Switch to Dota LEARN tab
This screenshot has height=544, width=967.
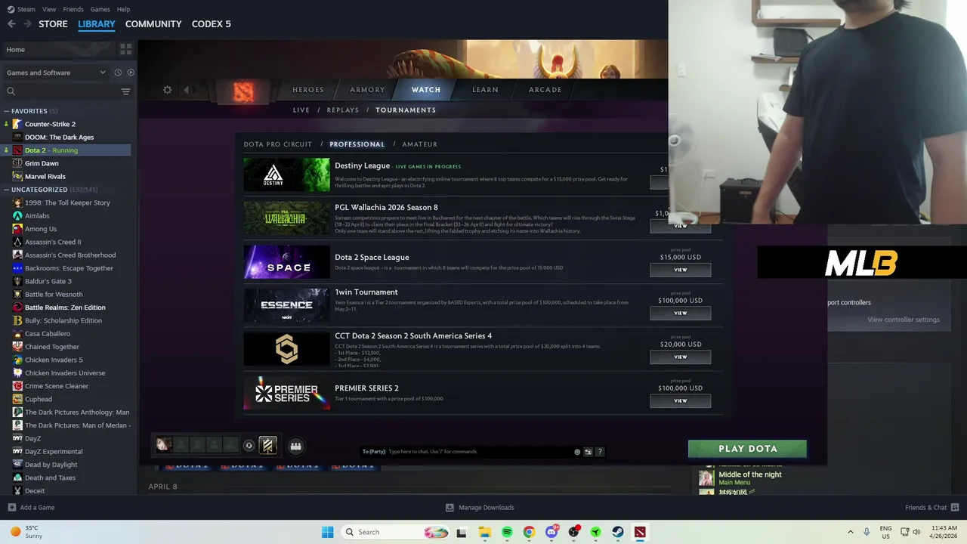tap(485, 90)
